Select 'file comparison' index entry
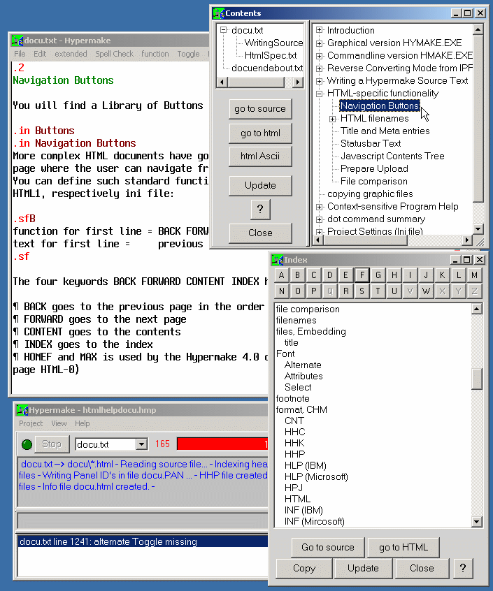The height and width of the screenshot is (591, 493). [308, 309]
